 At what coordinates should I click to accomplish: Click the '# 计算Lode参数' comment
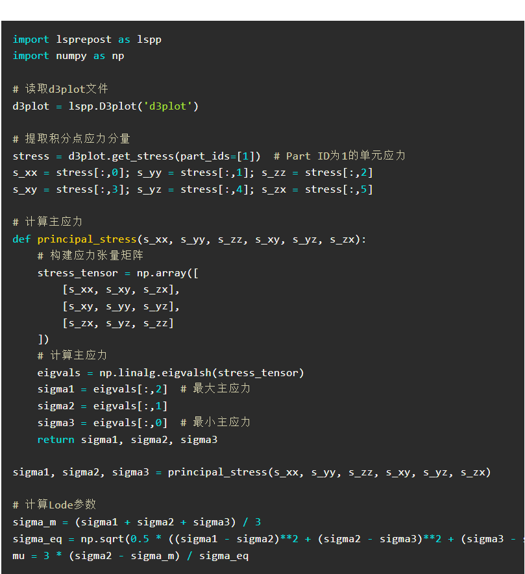[55, 505]
